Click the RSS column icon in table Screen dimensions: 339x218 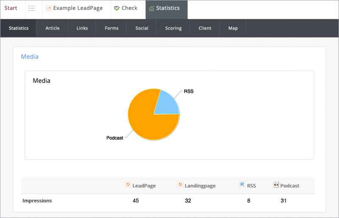tap(242, 185)
